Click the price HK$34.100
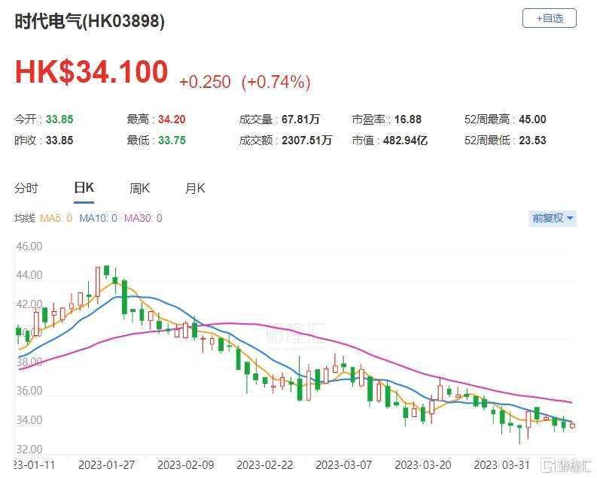Image resolution: width=597 pixels, height=478 pixels. (91, 72)
